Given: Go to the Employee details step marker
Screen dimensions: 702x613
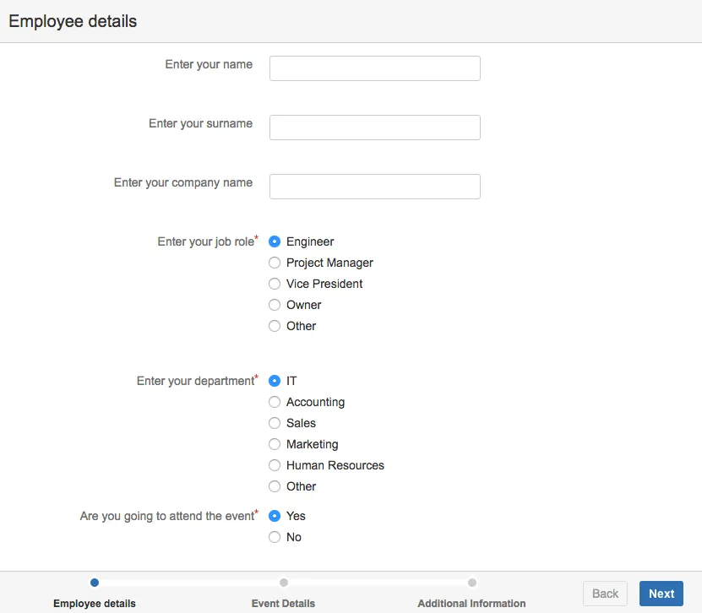Looking at the screenshot, I should pos(95,583).
